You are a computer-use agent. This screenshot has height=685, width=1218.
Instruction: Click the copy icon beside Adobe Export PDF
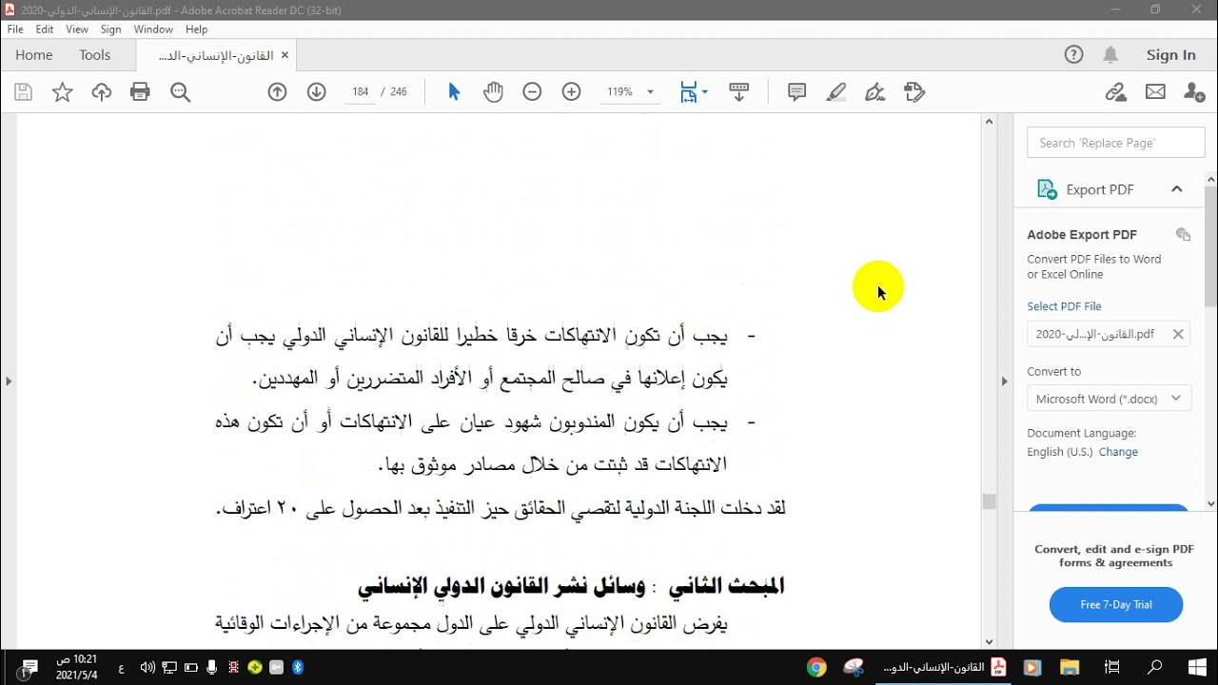1183,235
